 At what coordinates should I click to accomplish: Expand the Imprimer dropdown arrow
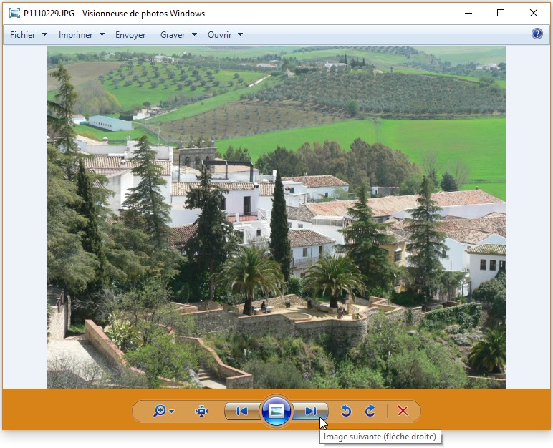coord(102,34)
